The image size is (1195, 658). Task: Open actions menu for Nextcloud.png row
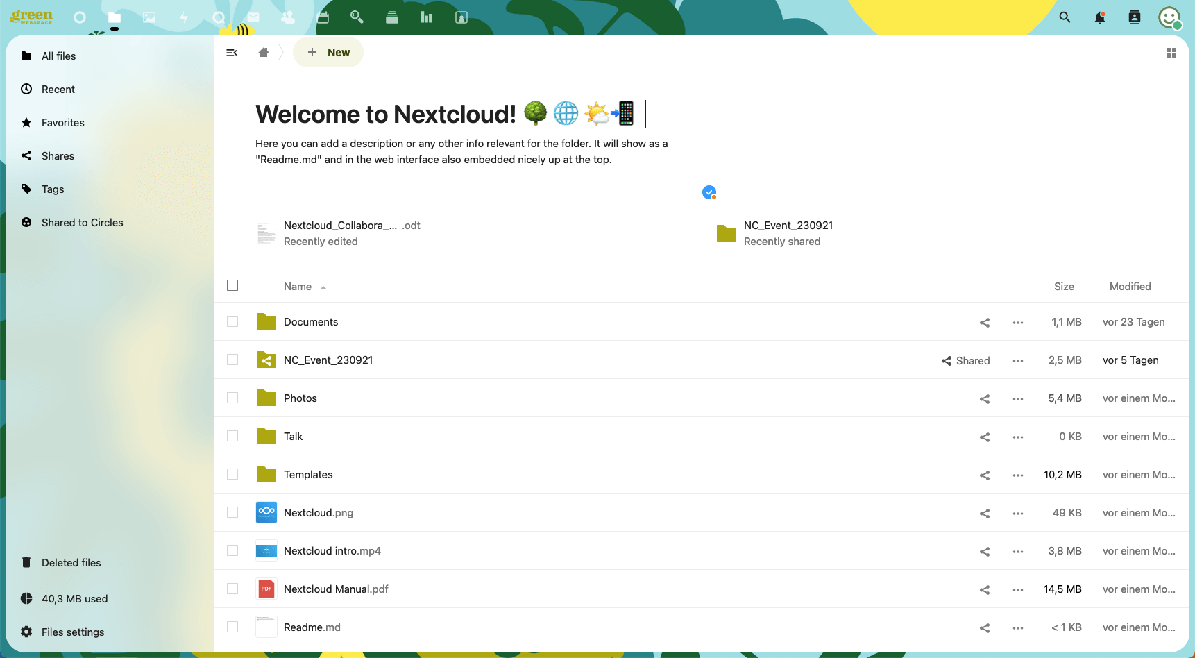pos(1018,514)
